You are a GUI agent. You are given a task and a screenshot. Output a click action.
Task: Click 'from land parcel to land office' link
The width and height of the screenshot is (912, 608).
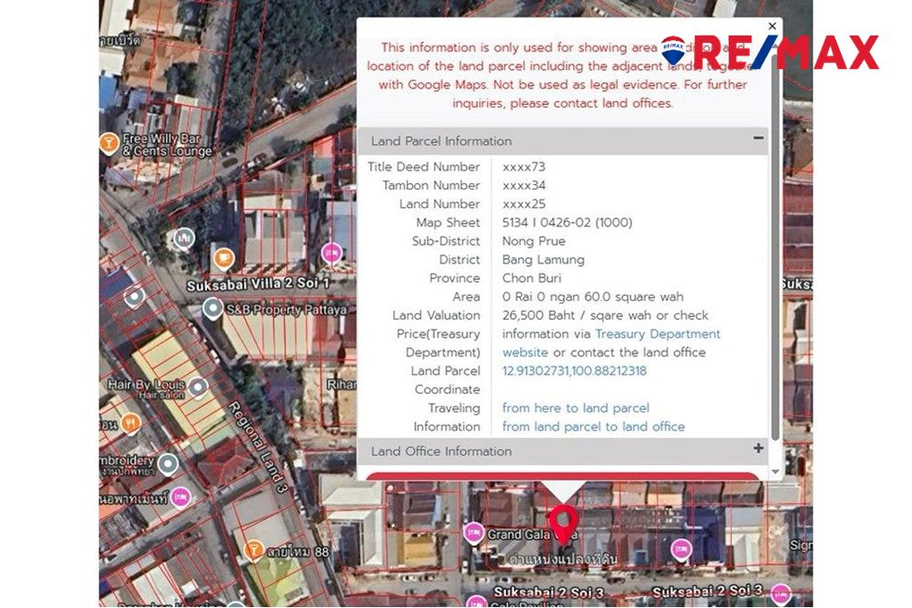(593, 427)
